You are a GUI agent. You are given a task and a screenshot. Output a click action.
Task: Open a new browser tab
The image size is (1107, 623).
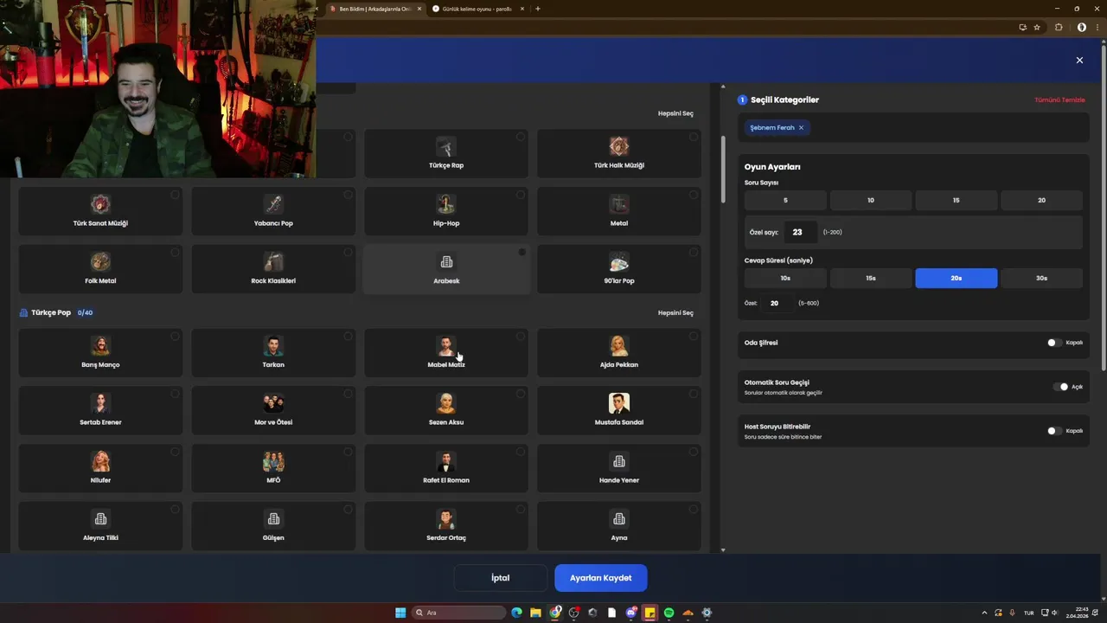538,9
